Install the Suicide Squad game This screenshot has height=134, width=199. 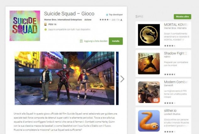click(116, 41)
